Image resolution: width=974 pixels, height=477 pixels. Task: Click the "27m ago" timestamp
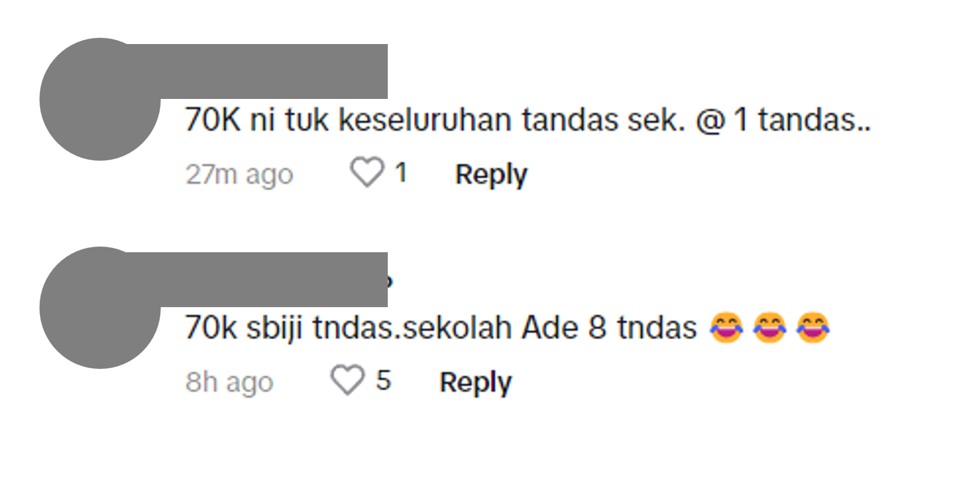[x=239, y=174]
